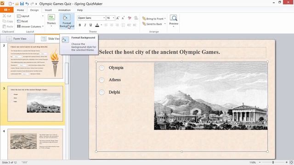Switch to Form View

click(17, 38)
